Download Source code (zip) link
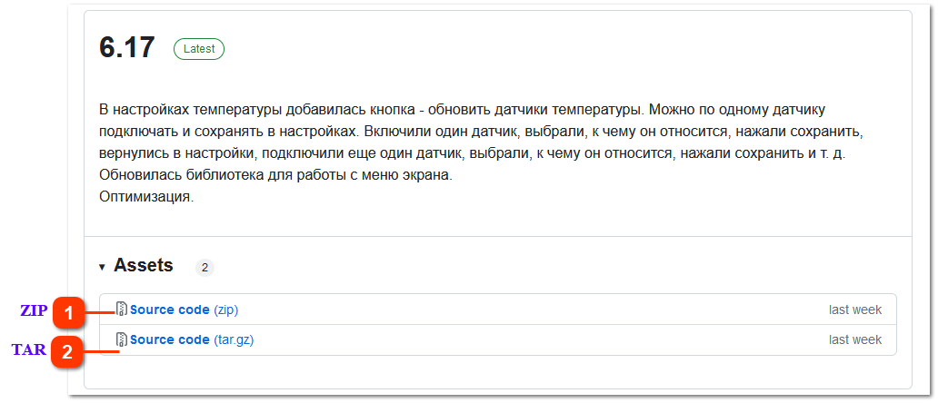The width and height of the screenshot is (938, 403). [185, 310]
